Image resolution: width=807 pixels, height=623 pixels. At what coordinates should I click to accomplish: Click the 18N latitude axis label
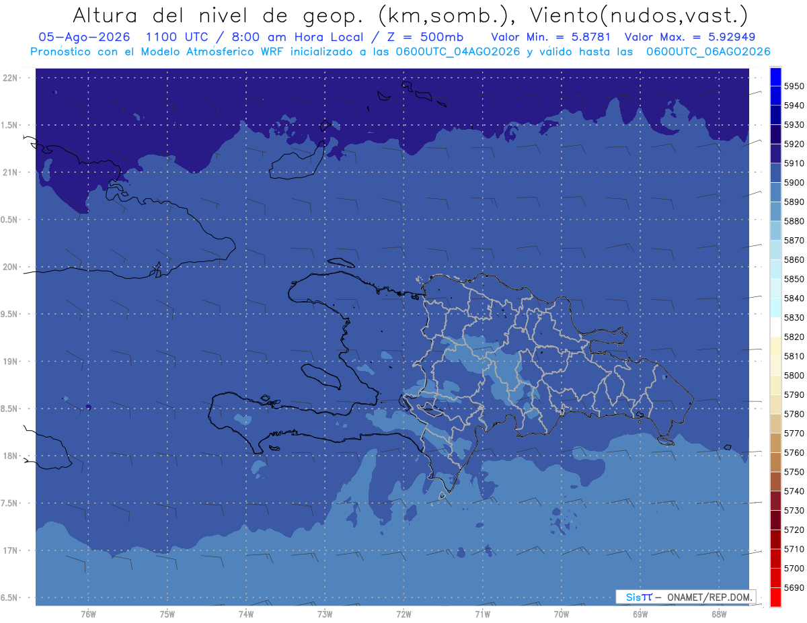click(x=11, y=456)
